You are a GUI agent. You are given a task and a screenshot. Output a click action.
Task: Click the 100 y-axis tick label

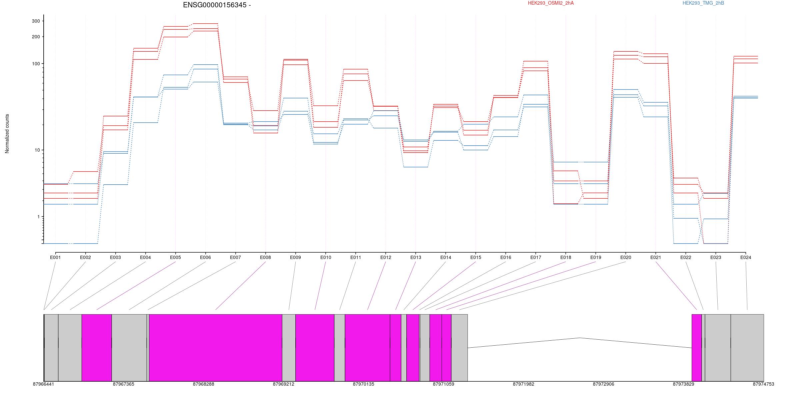coord(36,64)
